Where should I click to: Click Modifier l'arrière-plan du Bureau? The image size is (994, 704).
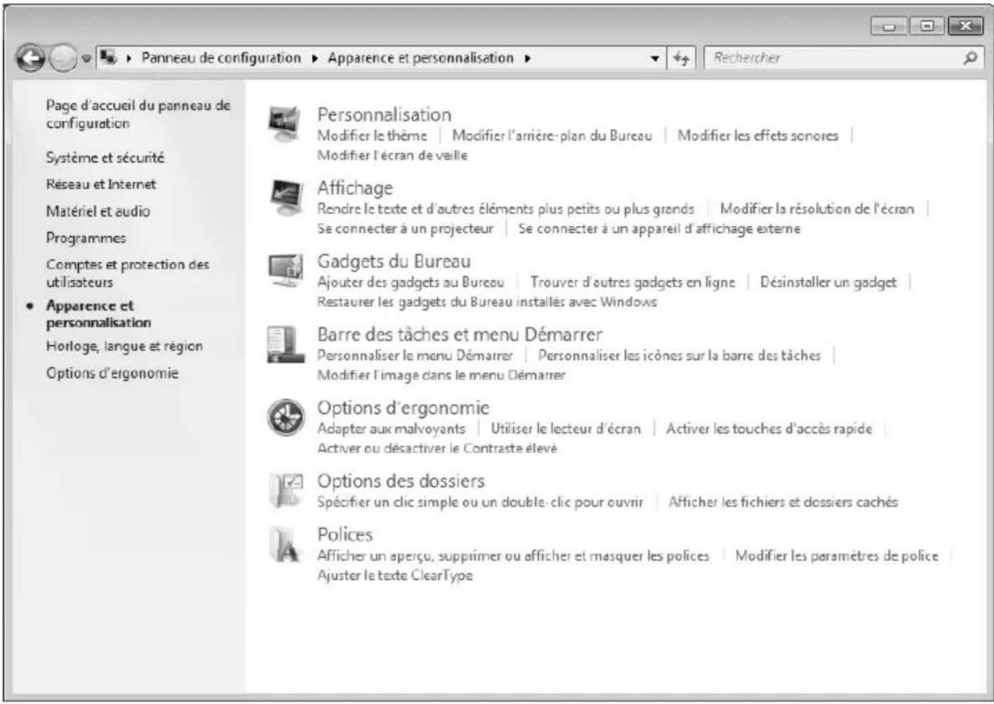point(552,136)
